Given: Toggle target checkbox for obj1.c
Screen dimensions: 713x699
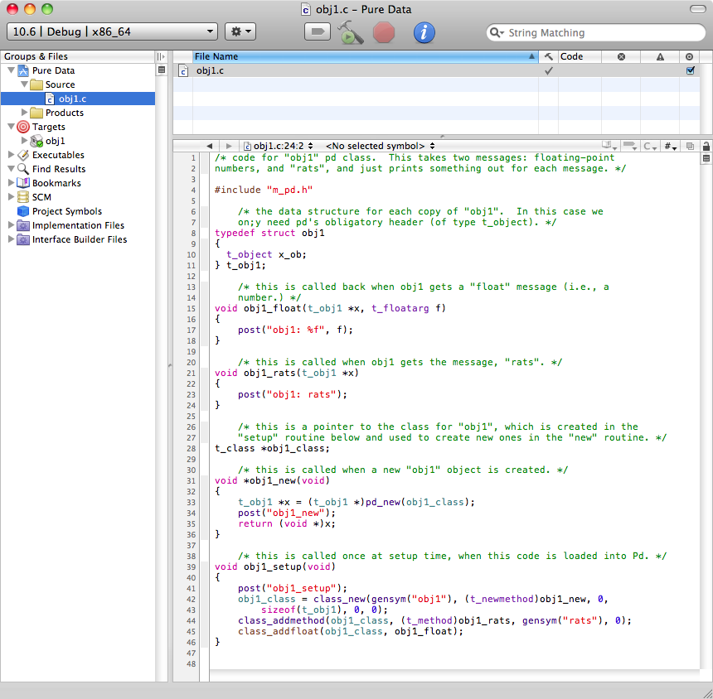Looking at the screenshot, I should 690,71.
